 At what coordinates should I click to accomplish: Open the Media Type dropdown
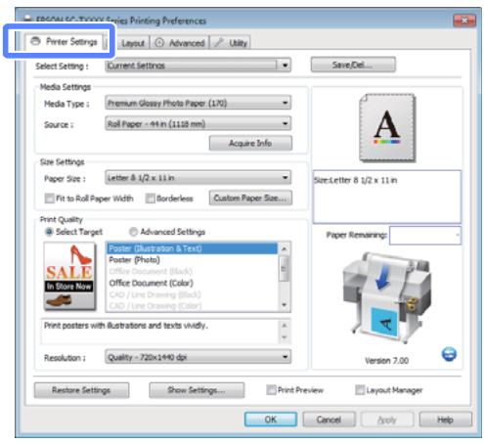click(x=198, y=103)
